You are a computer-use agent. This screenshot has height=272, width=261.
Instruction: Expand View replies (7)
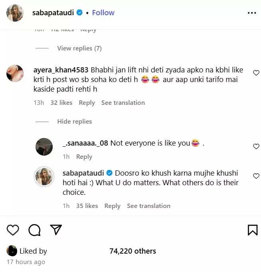[x=79, y=48]
